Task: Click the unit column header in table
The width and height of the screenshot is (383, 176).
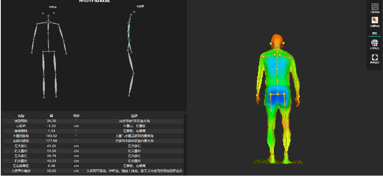Action: (x=76, y=116)
